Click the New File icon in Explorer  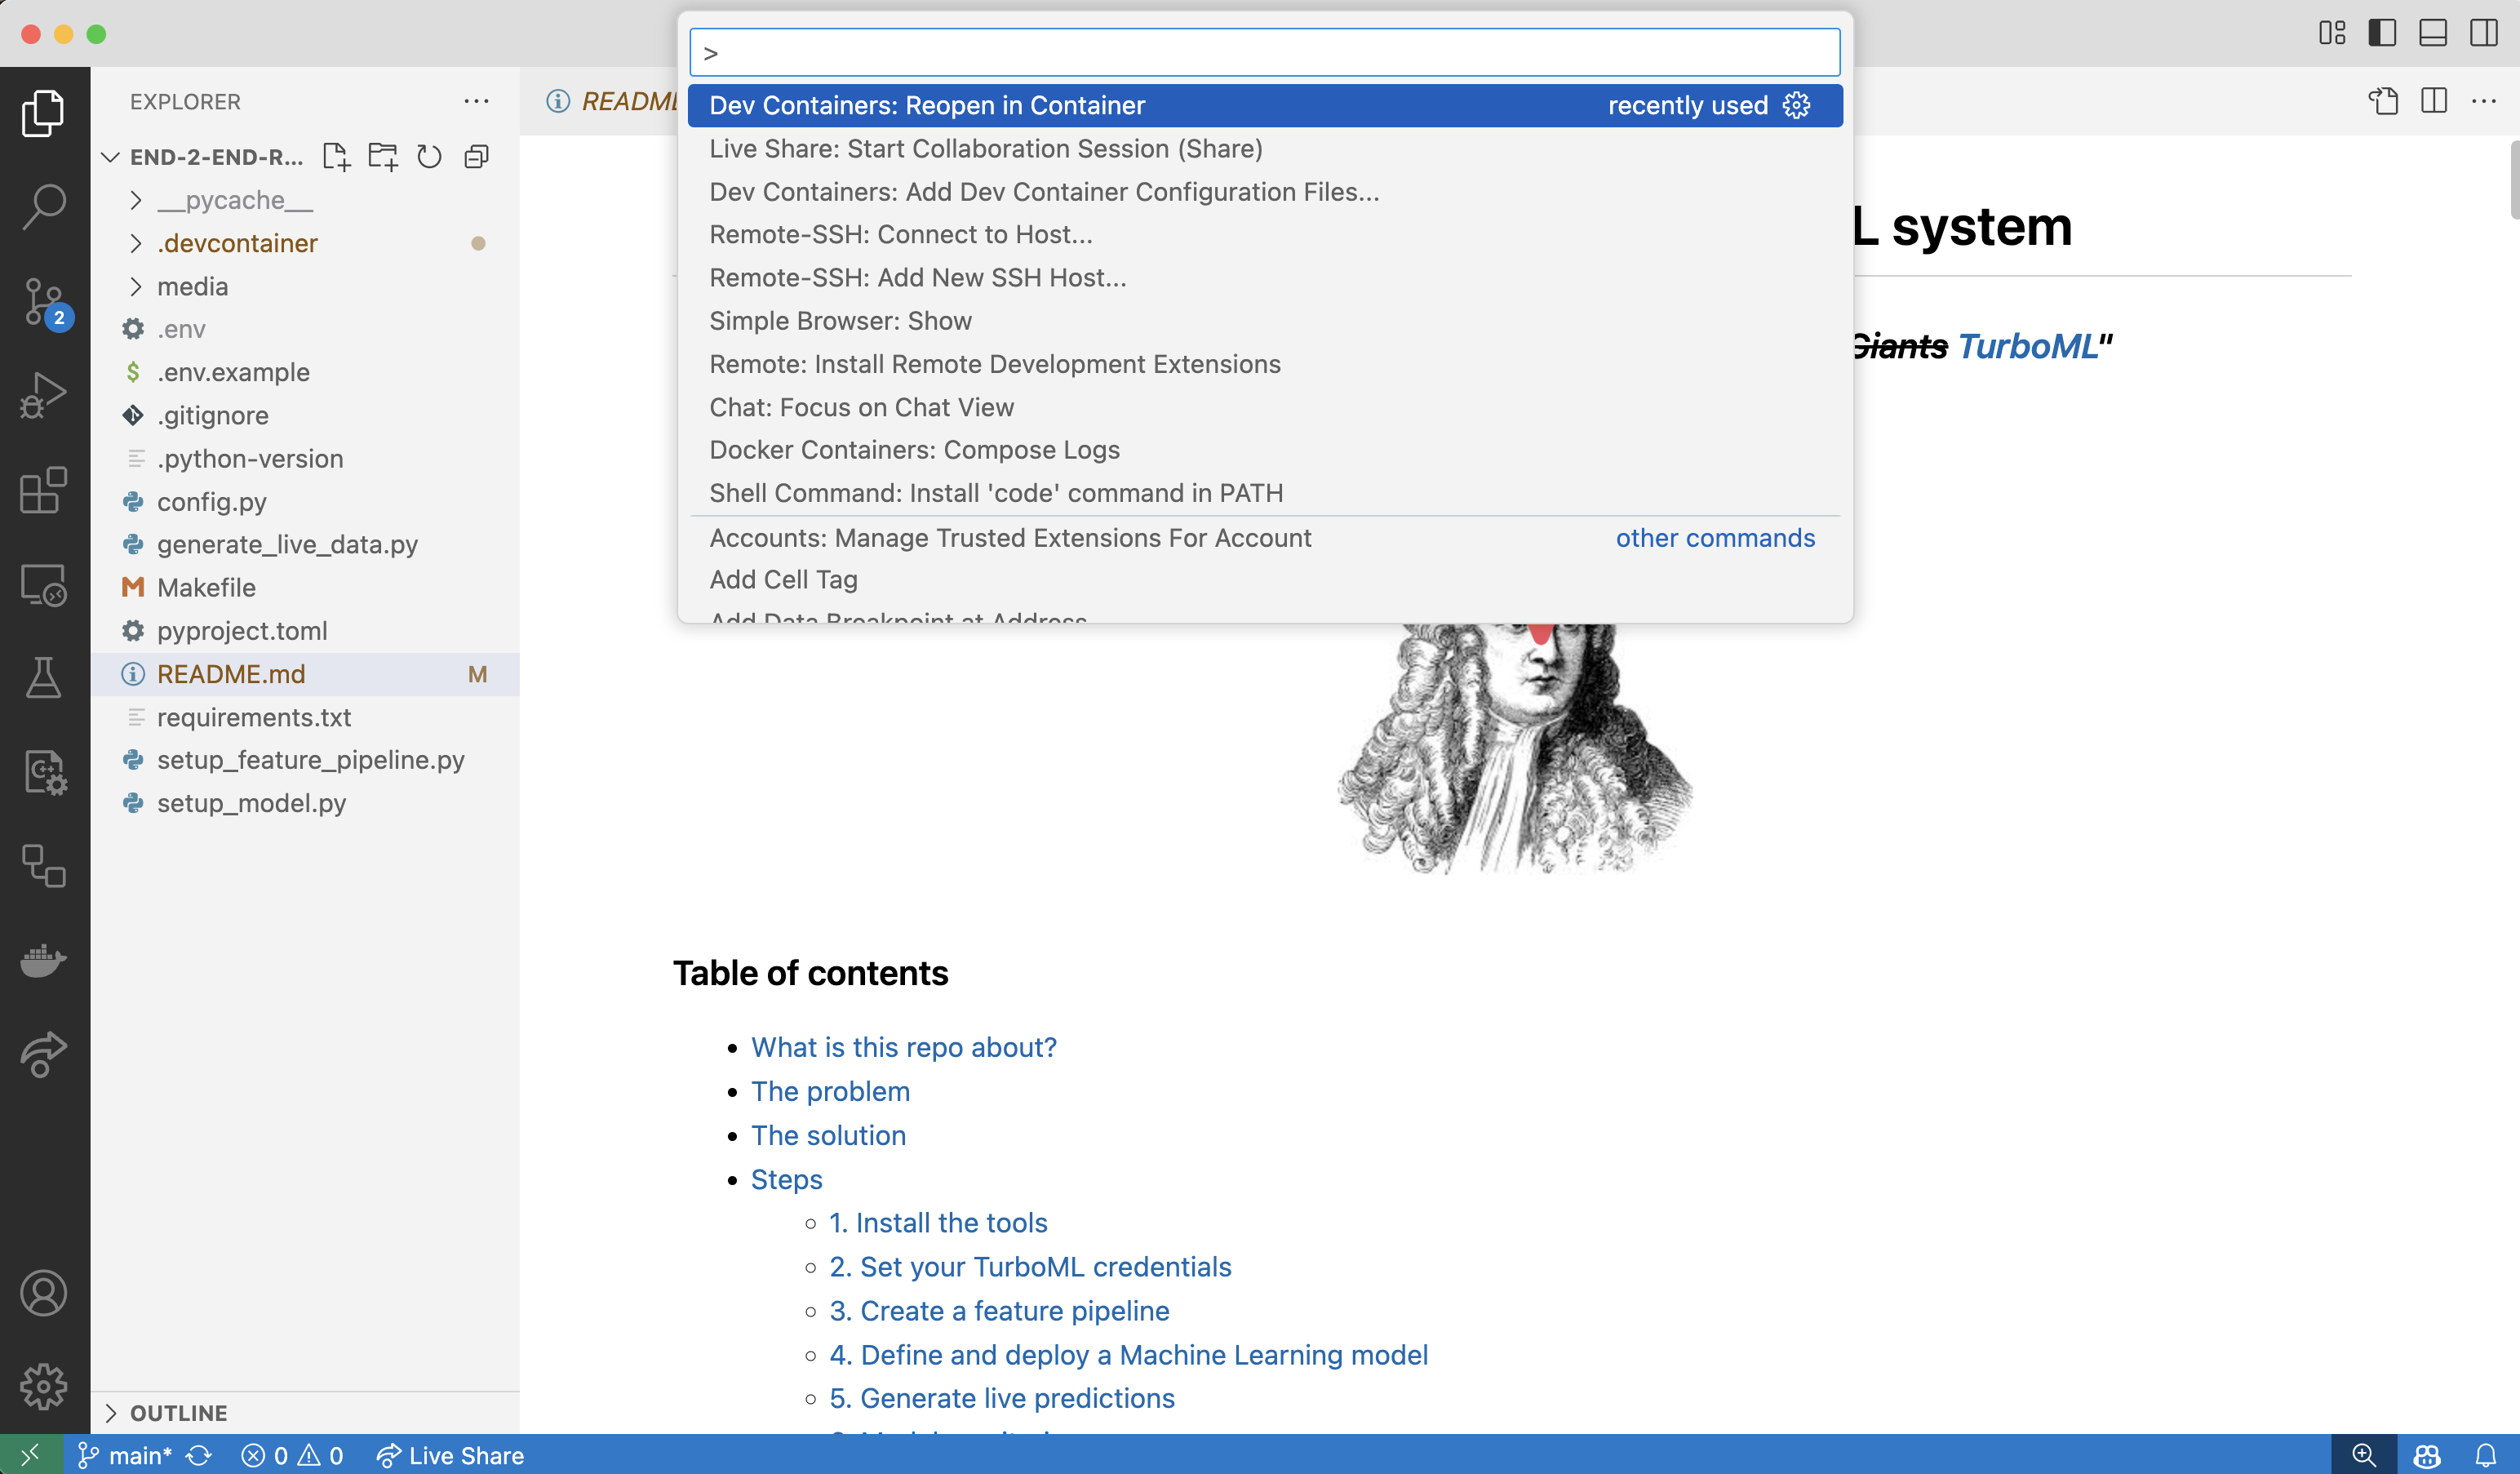click(x=336, y=157)
